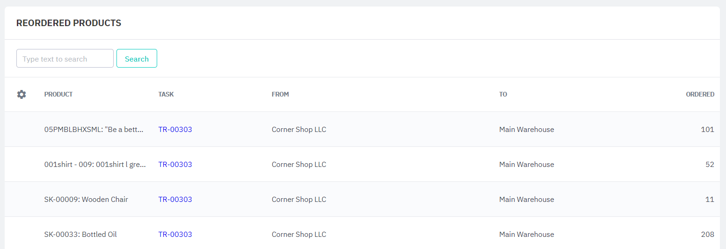Select the ordered quantity 101 cell
This screenshot has height=249, width=726.
(707, 130)
